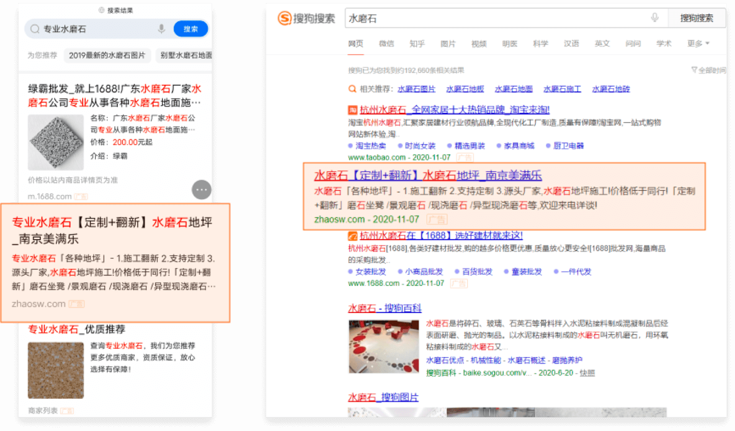Select the 别墅水磨石地面 suggestion chip
Viewport: 735px width, 431px height.
coord(185,55)
